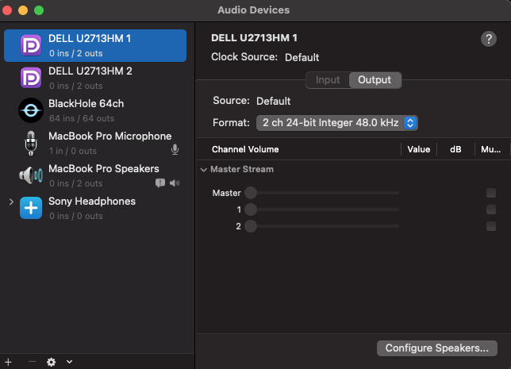
Task: Open the gear actions menu
Action: click(51, 362)
